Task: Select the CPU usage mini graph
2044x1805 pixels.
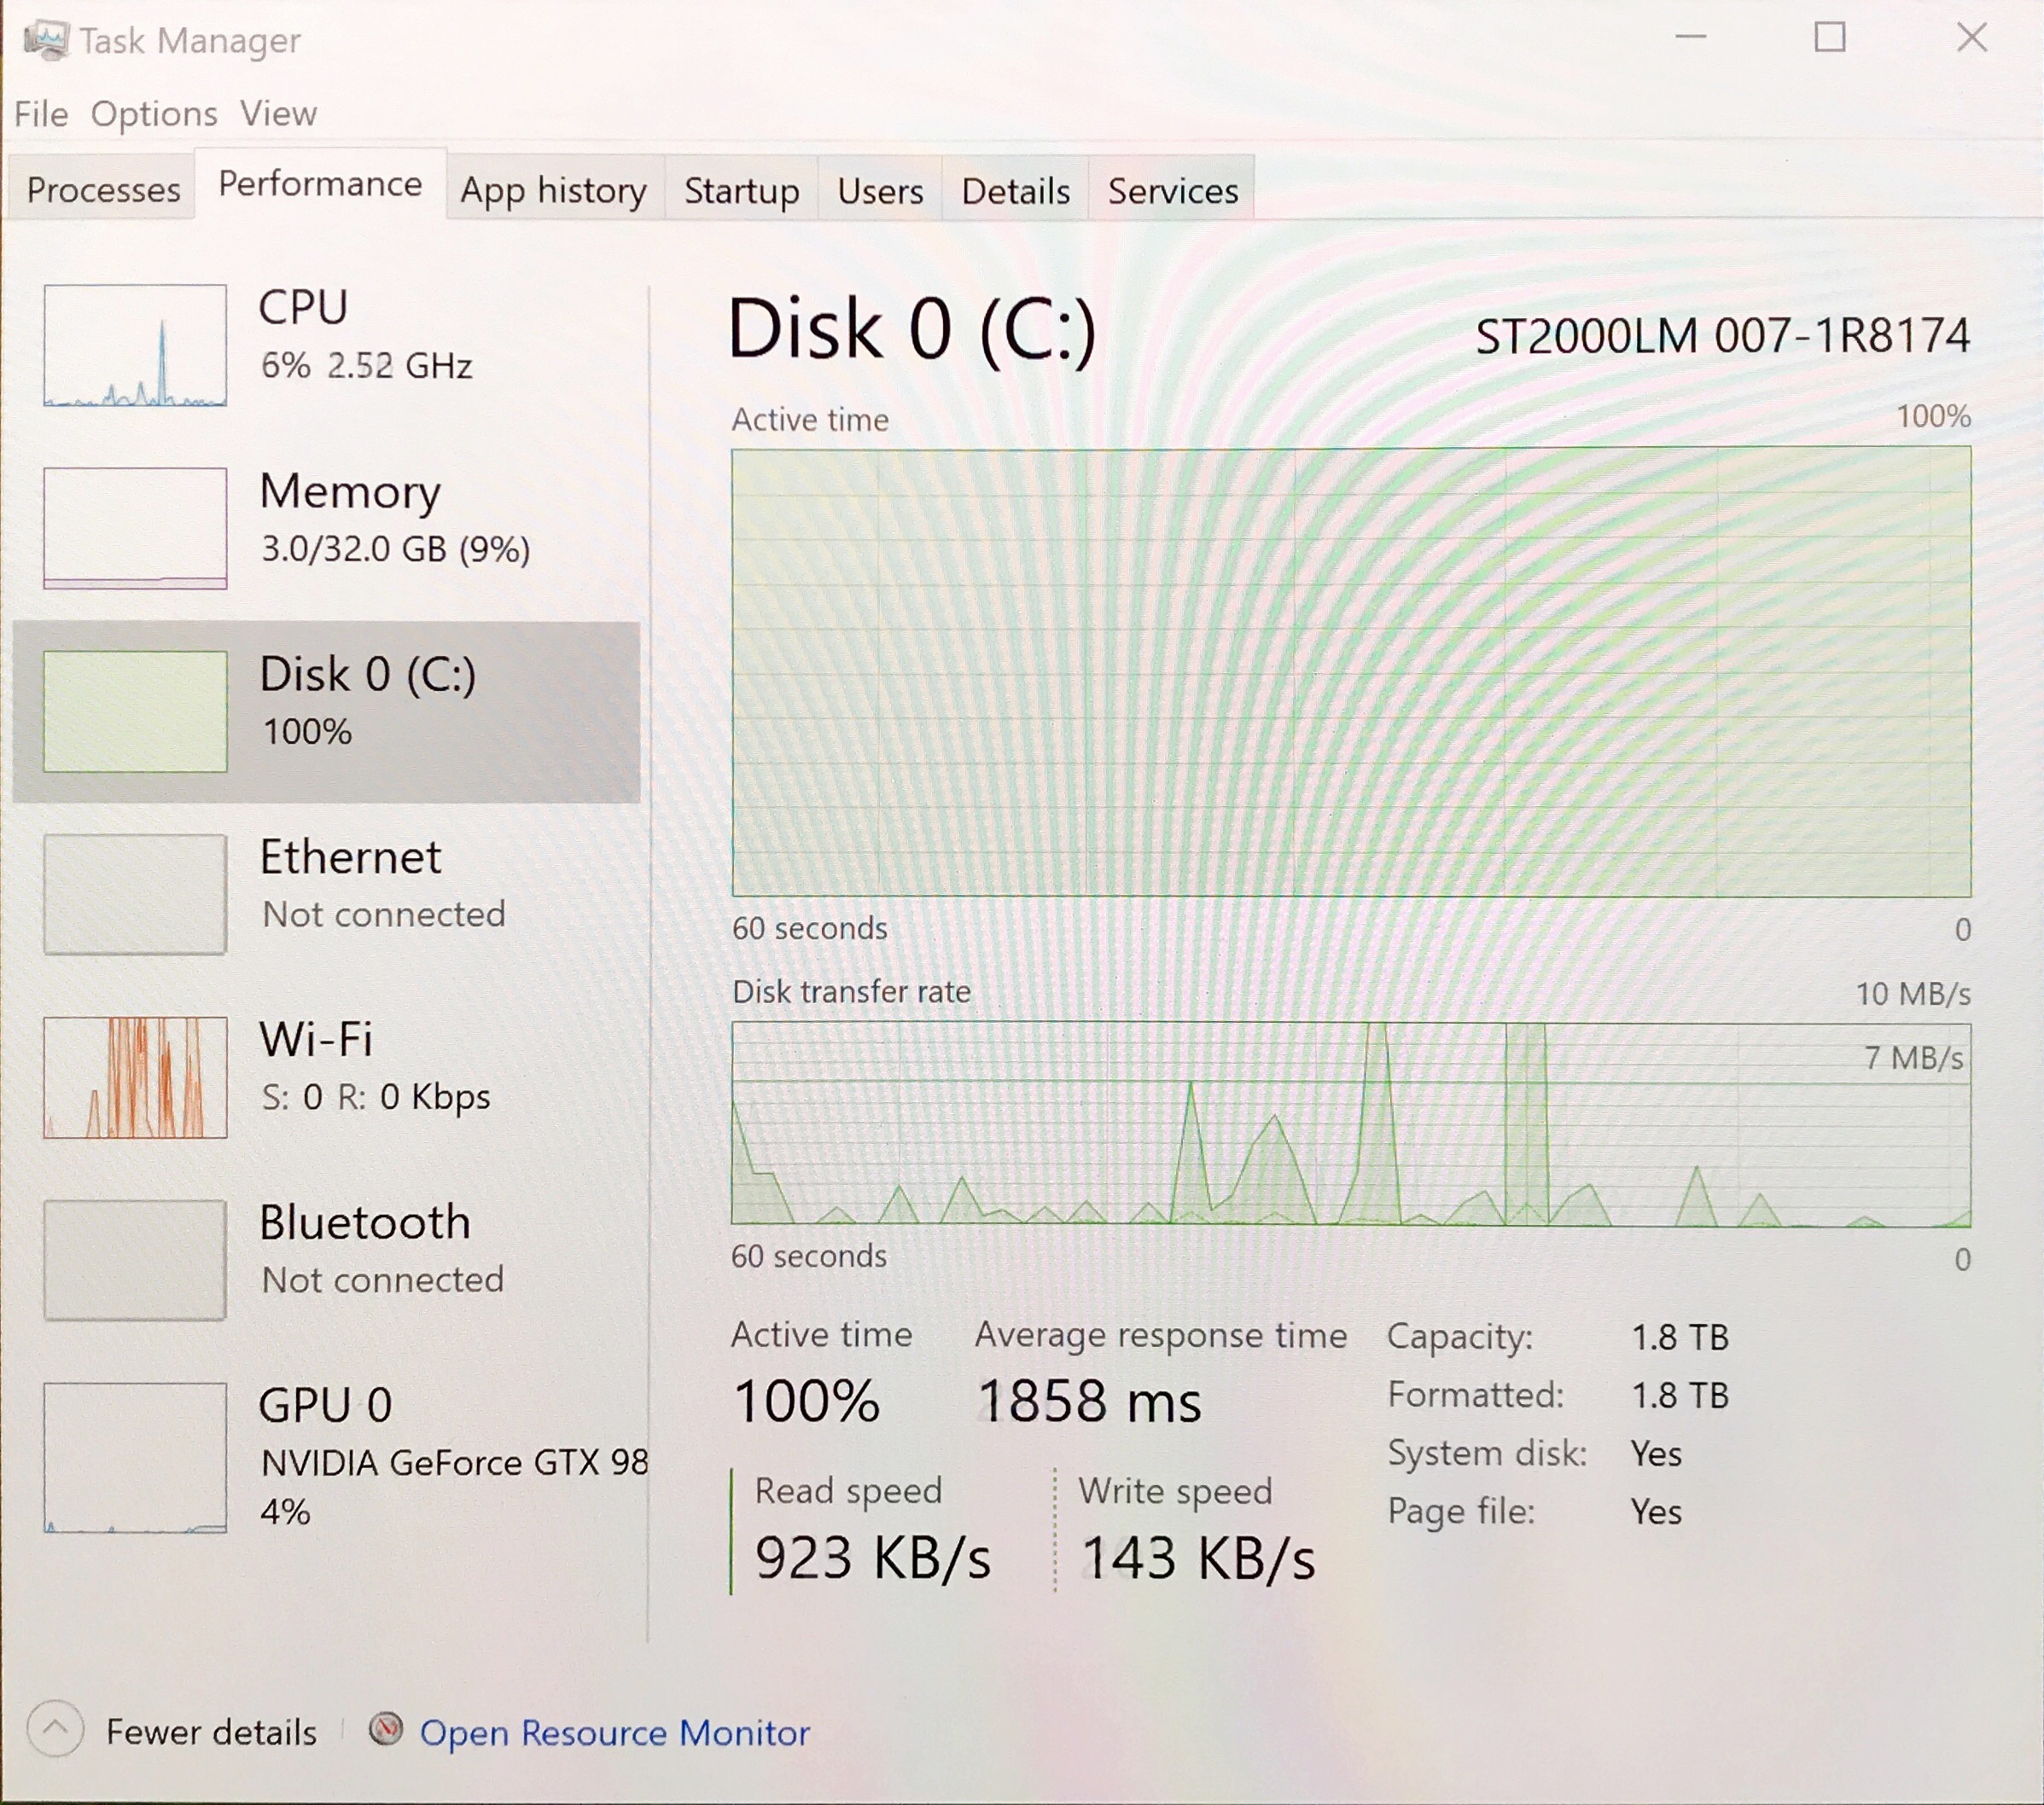Action: [135, 345]
